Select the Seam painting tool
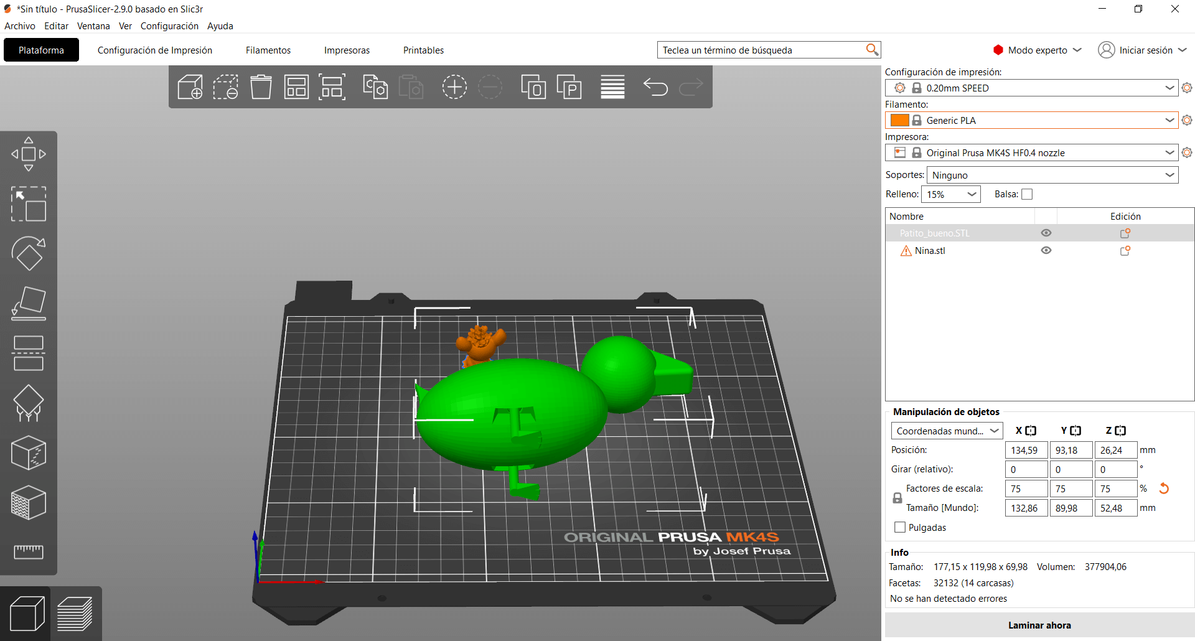 pyautogui.click(x=29, y=452)
